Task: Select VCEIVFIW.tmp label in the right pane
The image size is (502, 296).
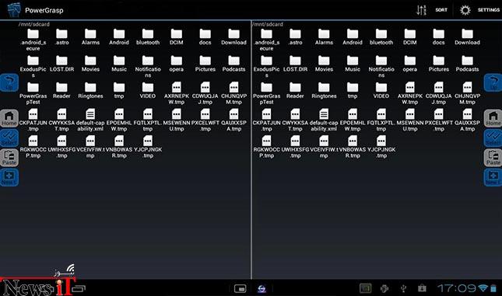Action: 324,152
